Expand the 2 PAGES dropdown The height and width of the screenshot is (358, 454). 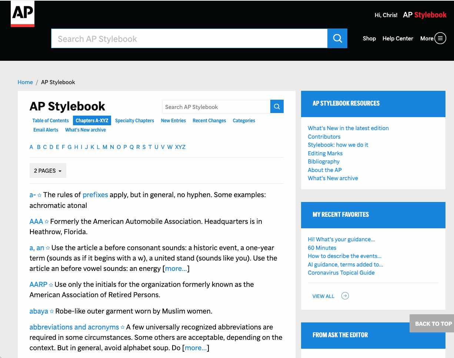pyautogui.click(x=48, y=171)
